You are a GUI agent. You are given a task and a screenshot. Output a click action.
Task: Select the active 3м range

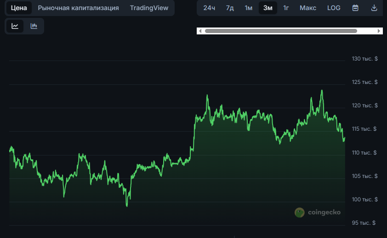[267, 8]
